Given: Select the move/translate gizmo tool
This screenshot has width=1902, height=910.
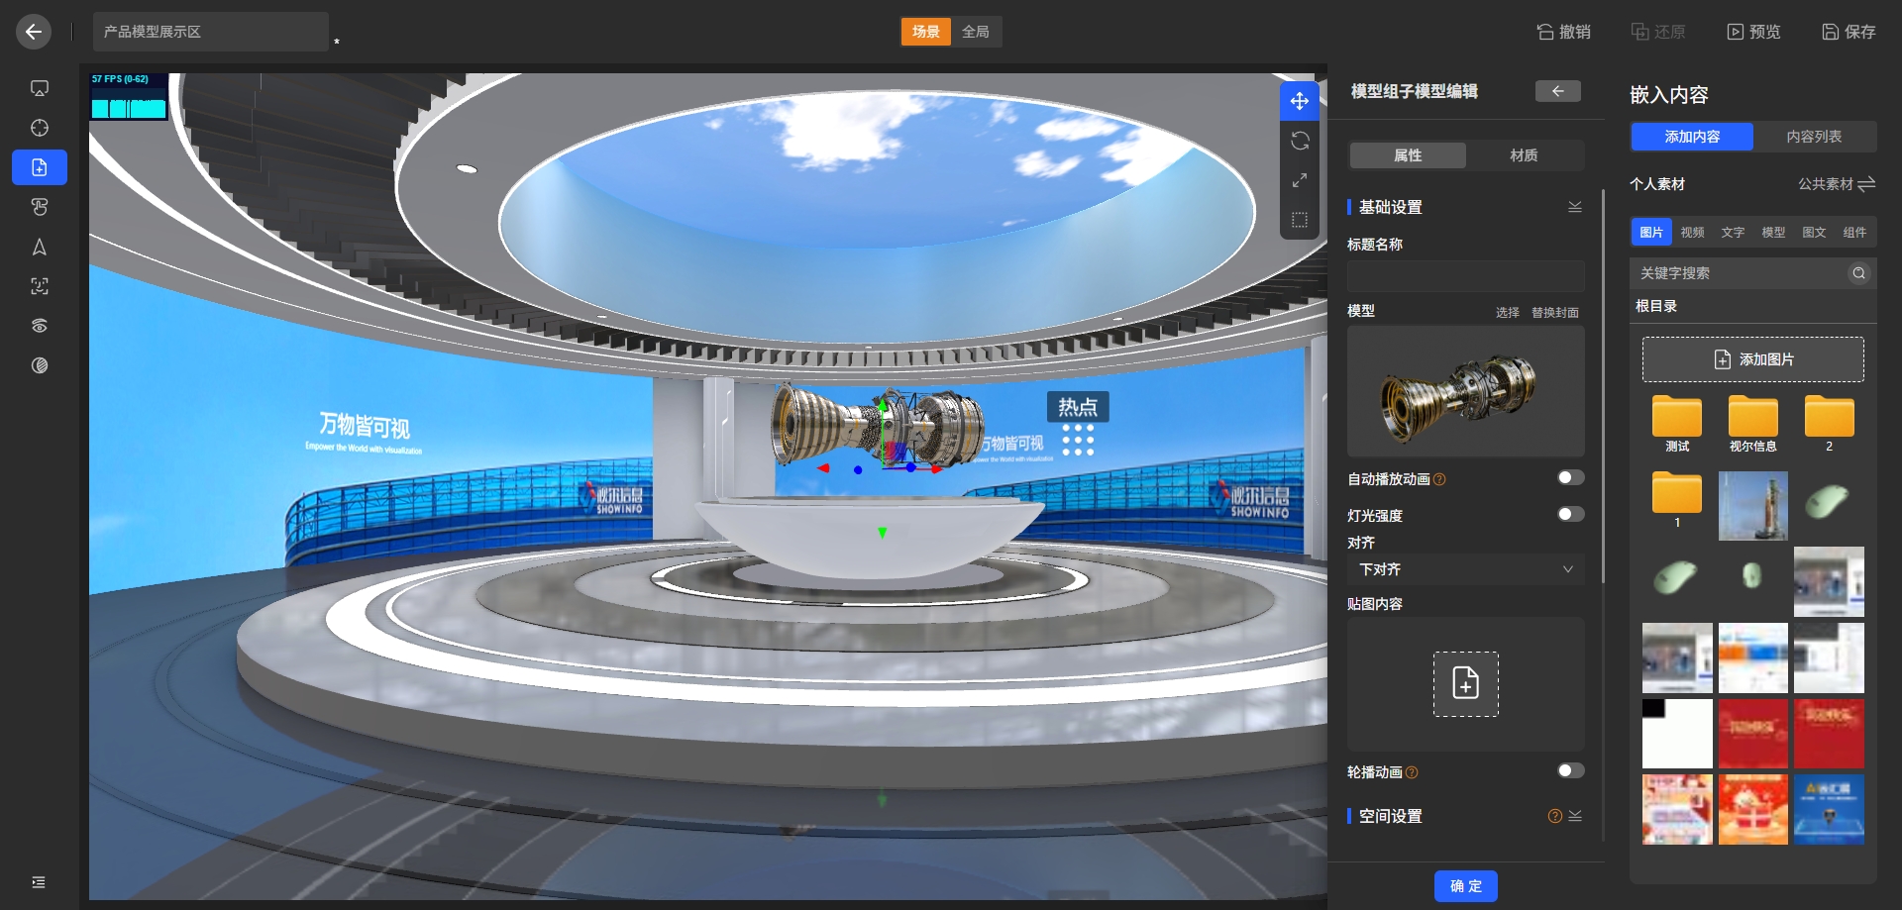Looking at the screenshot, I should coord(1300,101).
